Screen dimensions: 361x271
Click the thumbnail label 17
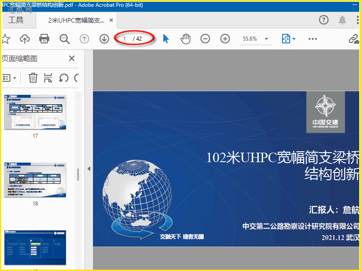(x=35, y=136)
